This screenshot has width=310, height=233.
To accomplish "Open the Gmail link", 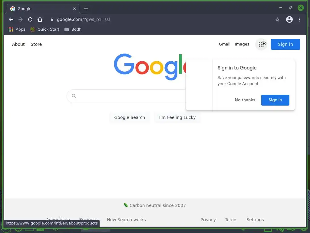I will [224, 44].
